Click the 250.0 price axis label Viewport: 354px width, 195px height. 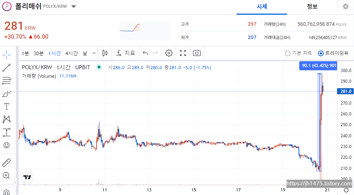click(x=346, y=125)
